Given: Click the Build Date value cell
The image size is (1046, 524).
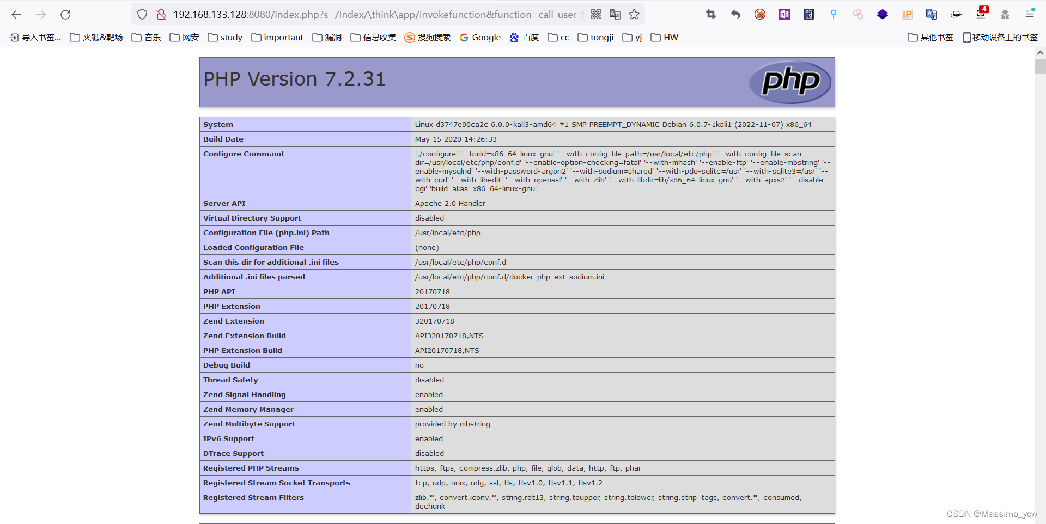Looking at the screenshot, I should (623, 139).
